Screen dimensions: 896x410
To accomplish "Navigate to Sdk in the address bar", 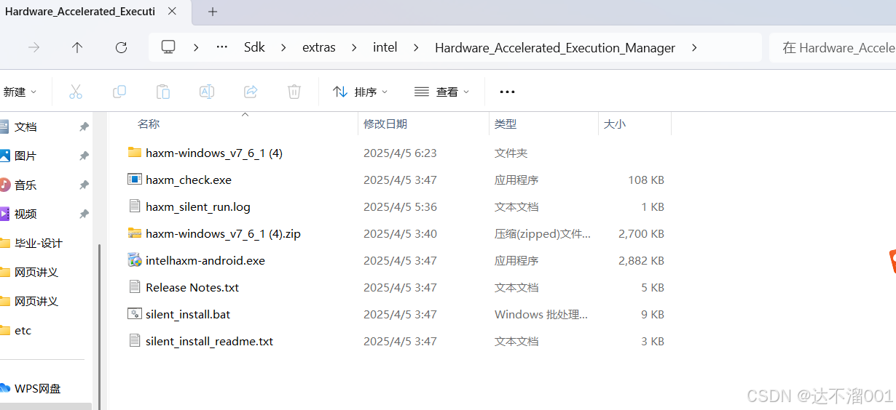I will (x=254, y=47).
